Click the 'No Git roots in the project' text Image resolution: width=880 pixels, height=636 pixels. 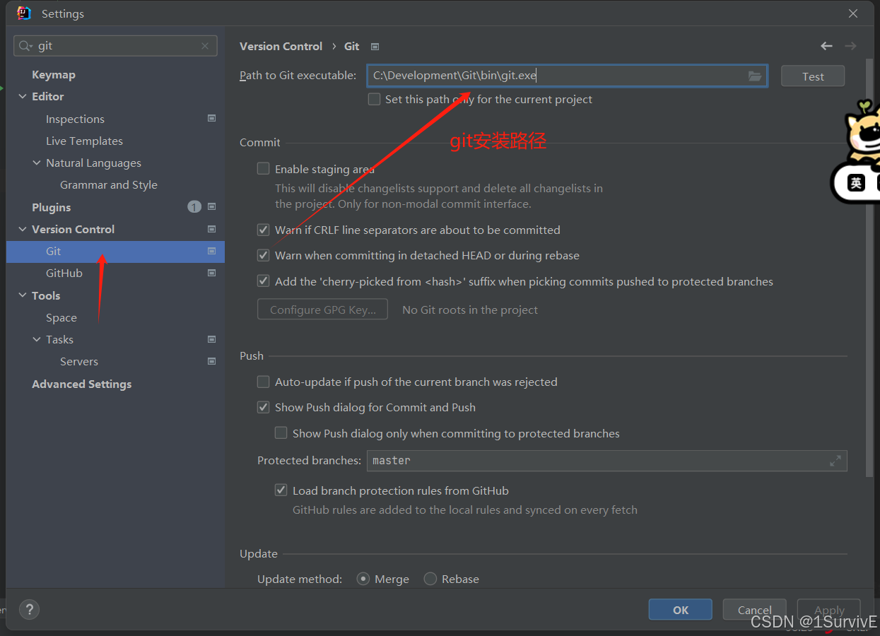(470, 310)
